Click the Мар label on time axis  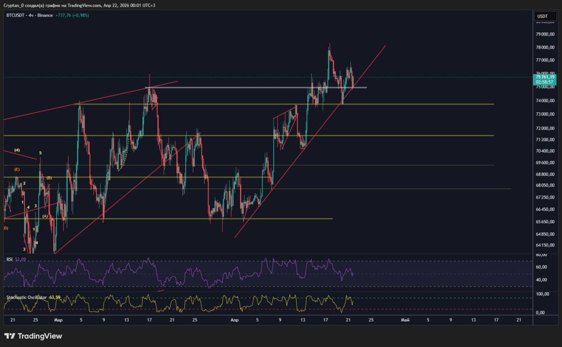58,320
